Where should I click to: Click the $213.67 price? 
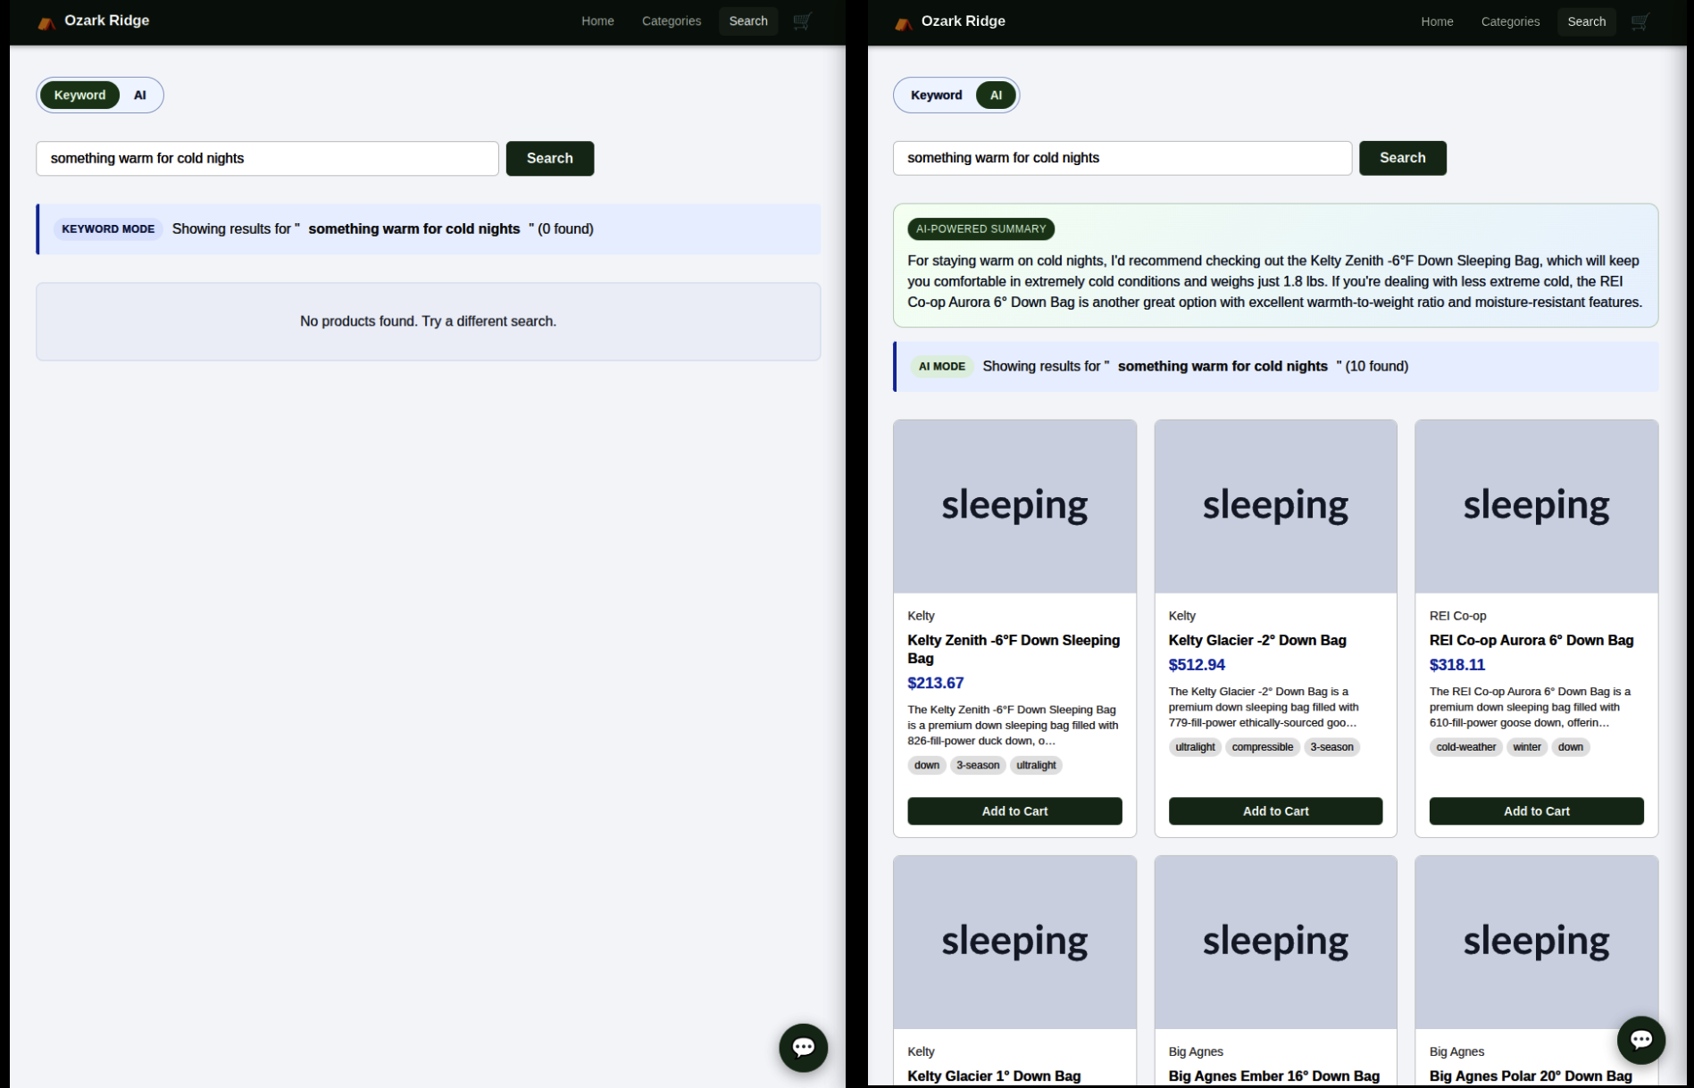point(935,683)
